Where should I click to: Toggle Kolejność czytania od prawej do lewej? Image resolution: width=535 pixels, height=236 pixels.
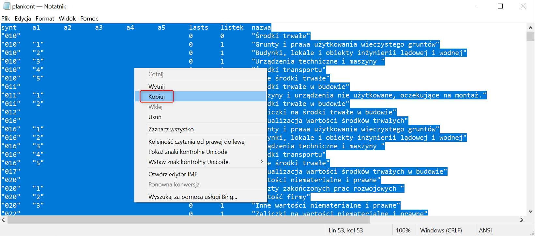(197, 142)
